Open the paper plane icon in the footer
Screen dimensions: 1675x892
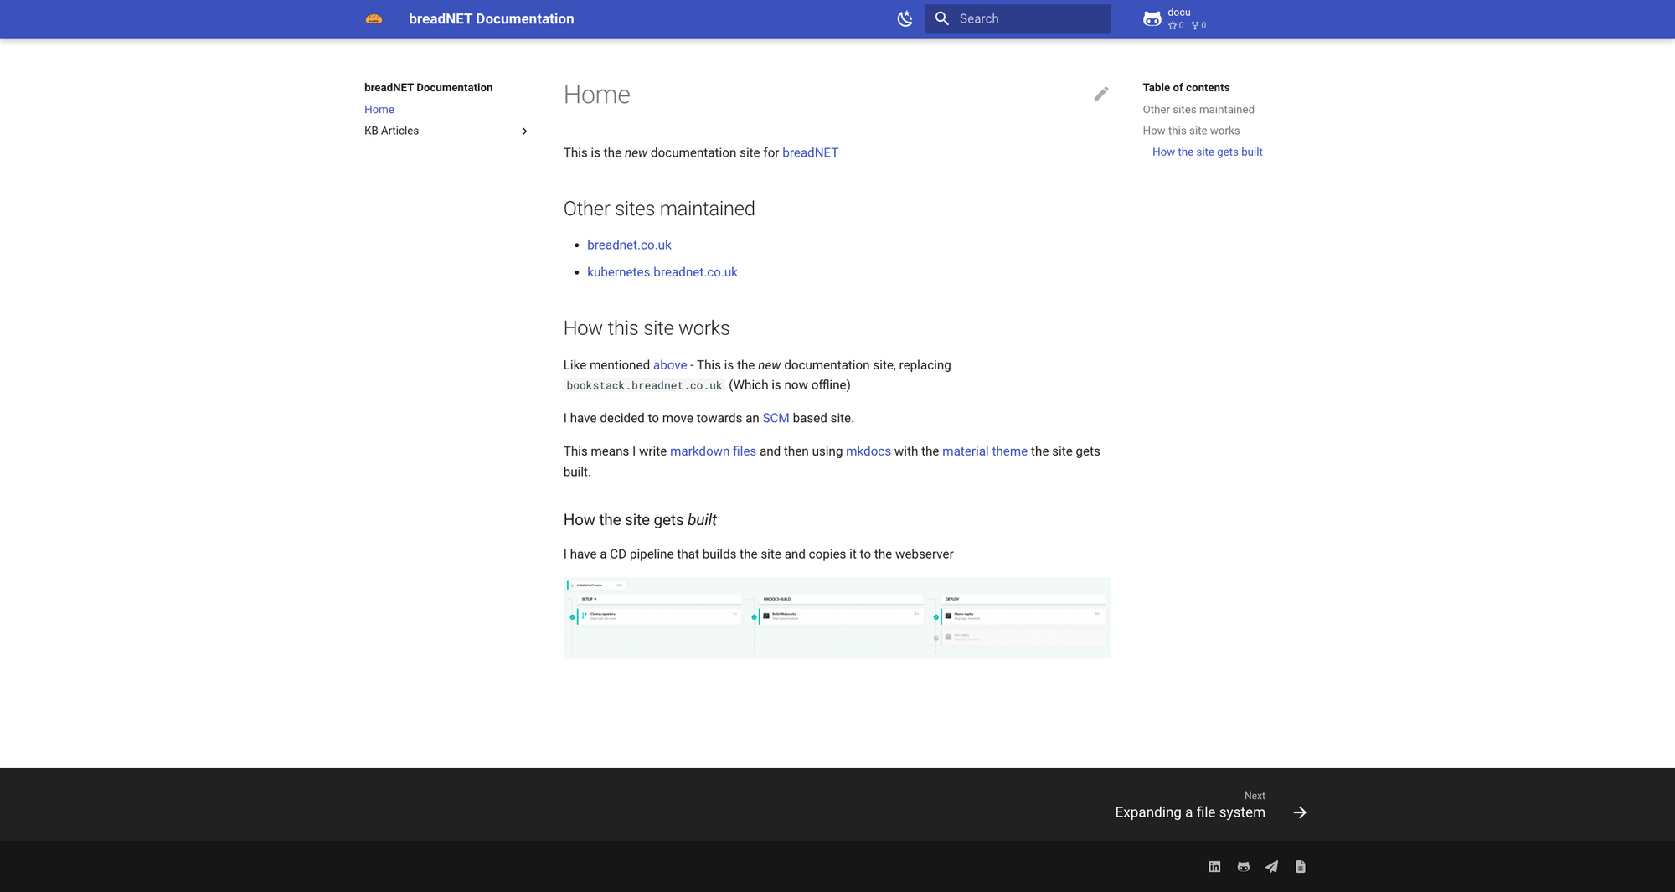[x=1271, y=867]
